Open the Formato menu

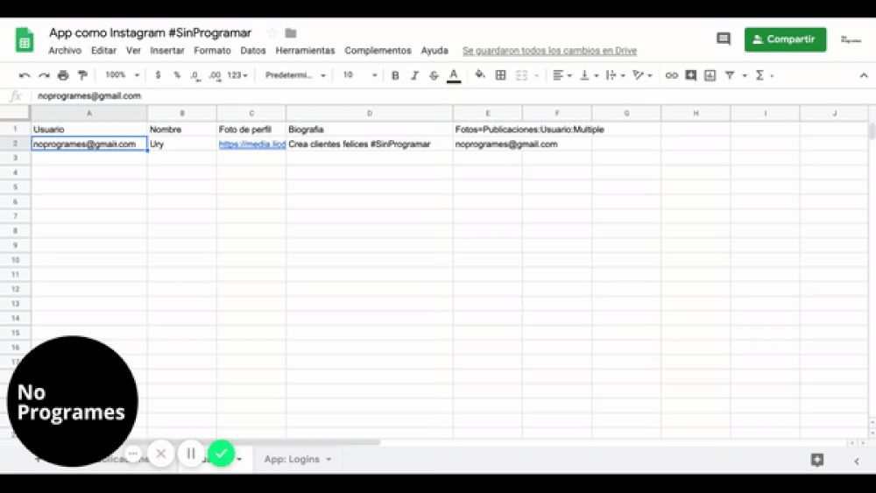click(x=212, y=51)
